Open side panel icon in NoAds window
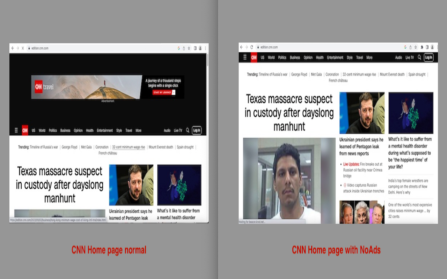The image size is (447, 279). [x=427, y=47]
